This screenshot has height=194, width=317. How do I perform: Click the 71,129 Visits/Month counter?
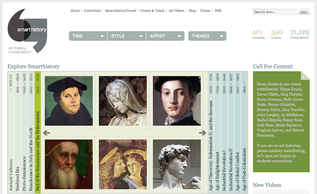[x=300, y=34]
